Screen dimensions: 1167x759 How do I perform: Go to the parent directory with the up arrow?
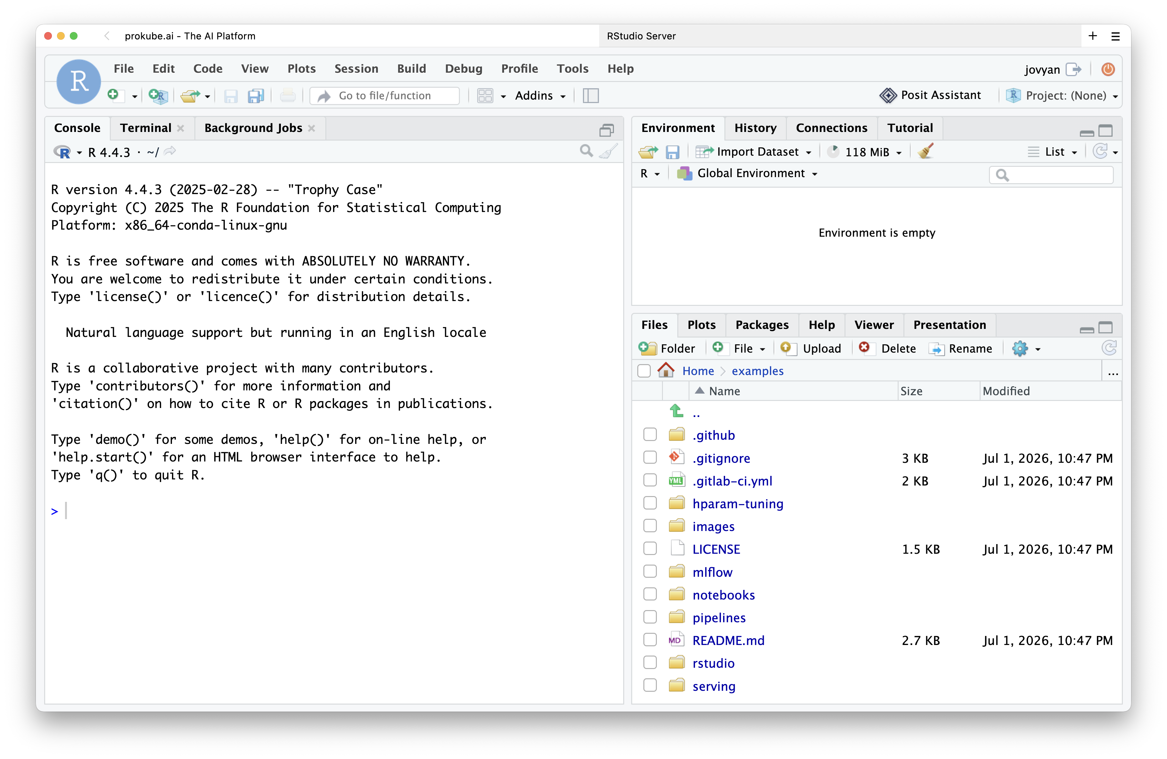point(677,411)
